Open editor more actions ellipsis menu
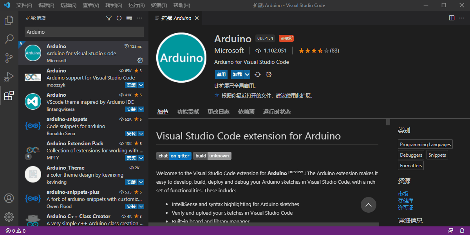Screen dimensions: 470x235 462,18
